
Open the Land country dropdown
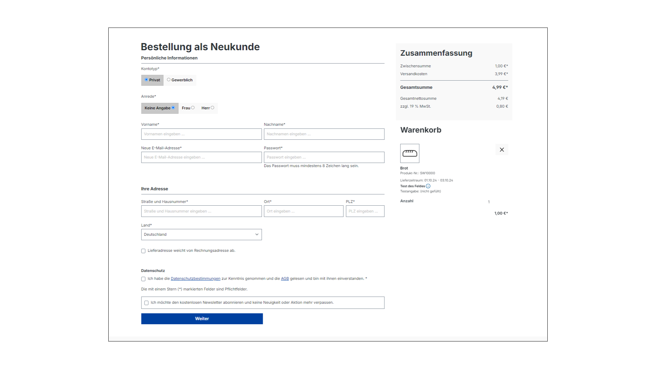201,234
